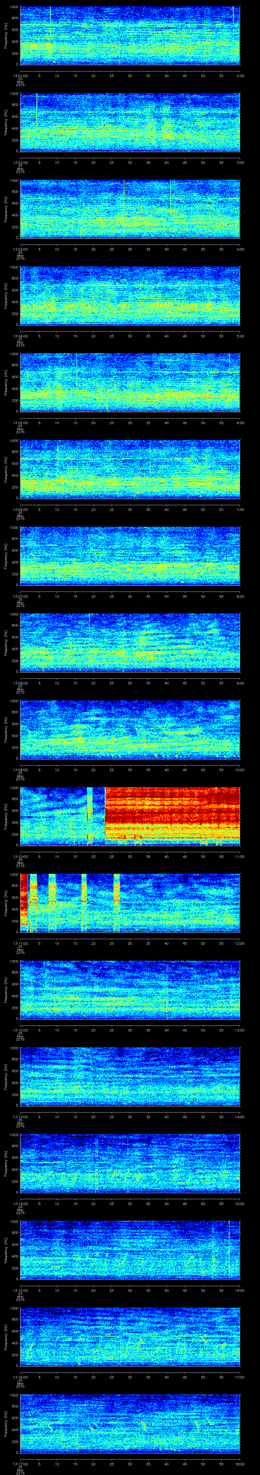Screen dimensions: 260x1475
Task: Click the "2:00" end time label
Action: coord(240,76)
